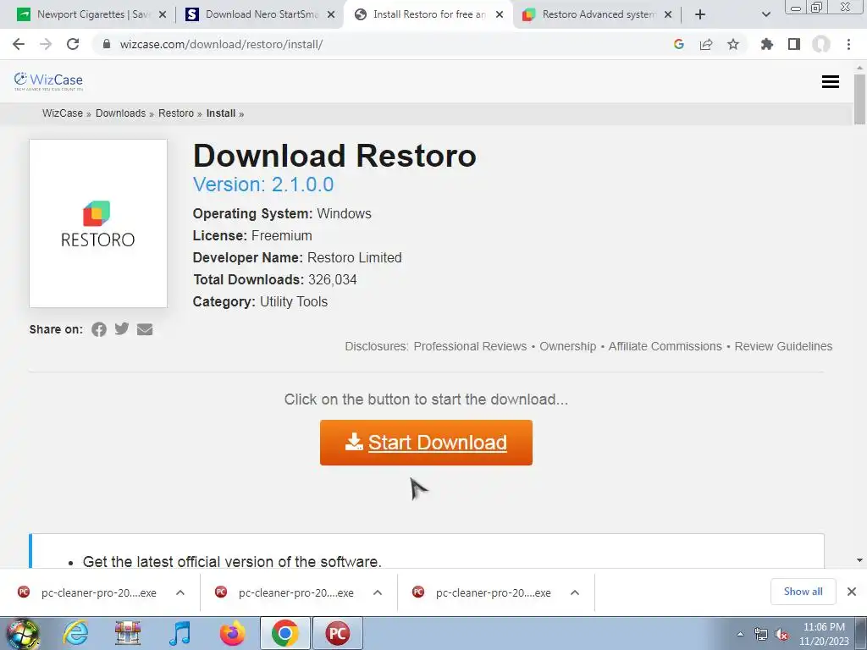Click the muted volume tray icon
The image size is (867, 650).
(781, 635)
